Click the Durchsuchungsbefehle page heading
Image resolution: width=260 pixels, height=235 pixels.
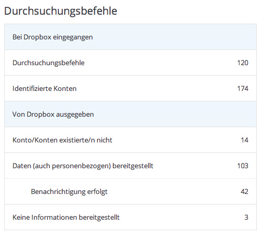point(61,12)
